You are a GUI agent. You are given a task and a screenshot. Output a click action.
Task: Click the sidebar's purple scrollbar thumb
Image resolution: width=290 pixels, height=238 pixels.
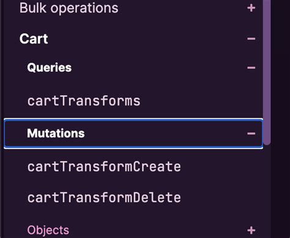tap(267, 72)
